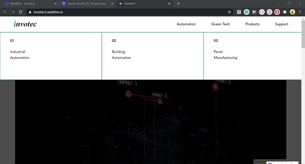Image resolution: width=305 pixels, height=164 pixels.
Task: Close the Search results tab
Action: (112, 4)
